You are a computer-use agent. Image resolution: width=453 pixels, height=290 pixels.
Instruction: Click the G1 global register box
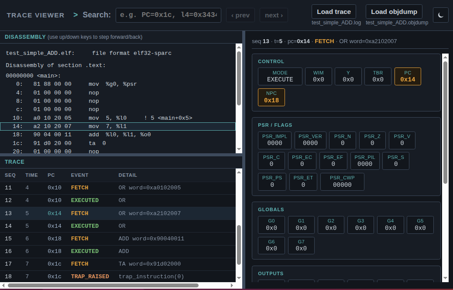[301, 225]
